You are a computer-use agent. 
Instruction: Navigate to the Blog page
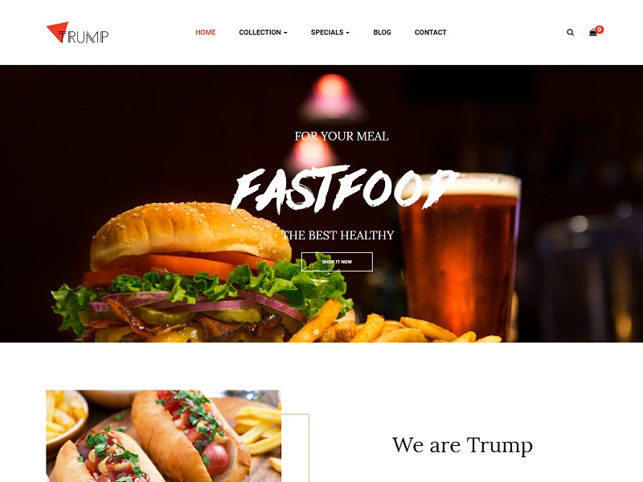coord(383,32)
